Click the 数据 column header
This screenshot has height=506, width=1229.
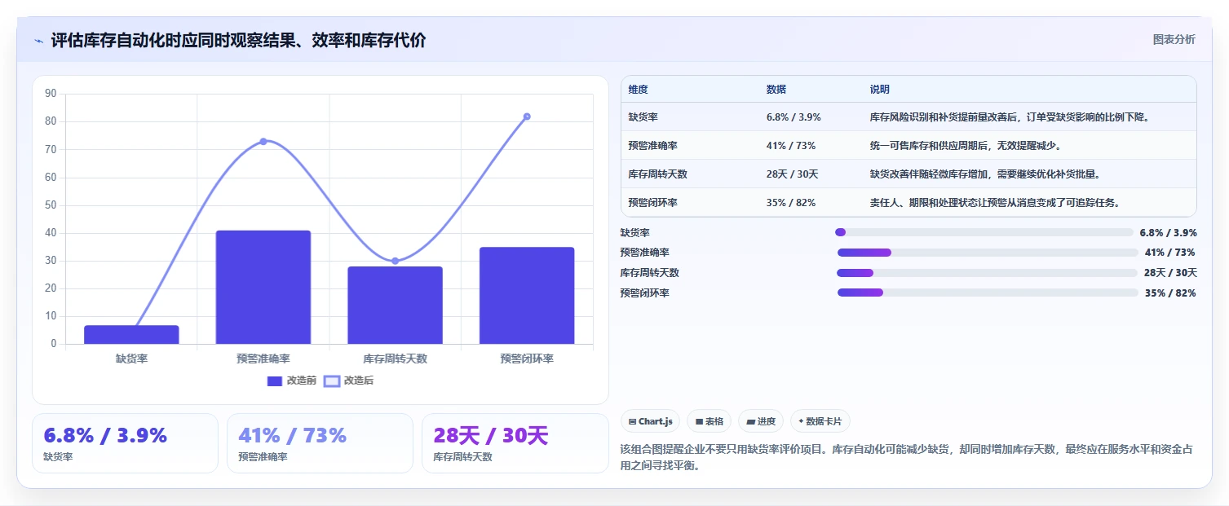click(776, 90)
